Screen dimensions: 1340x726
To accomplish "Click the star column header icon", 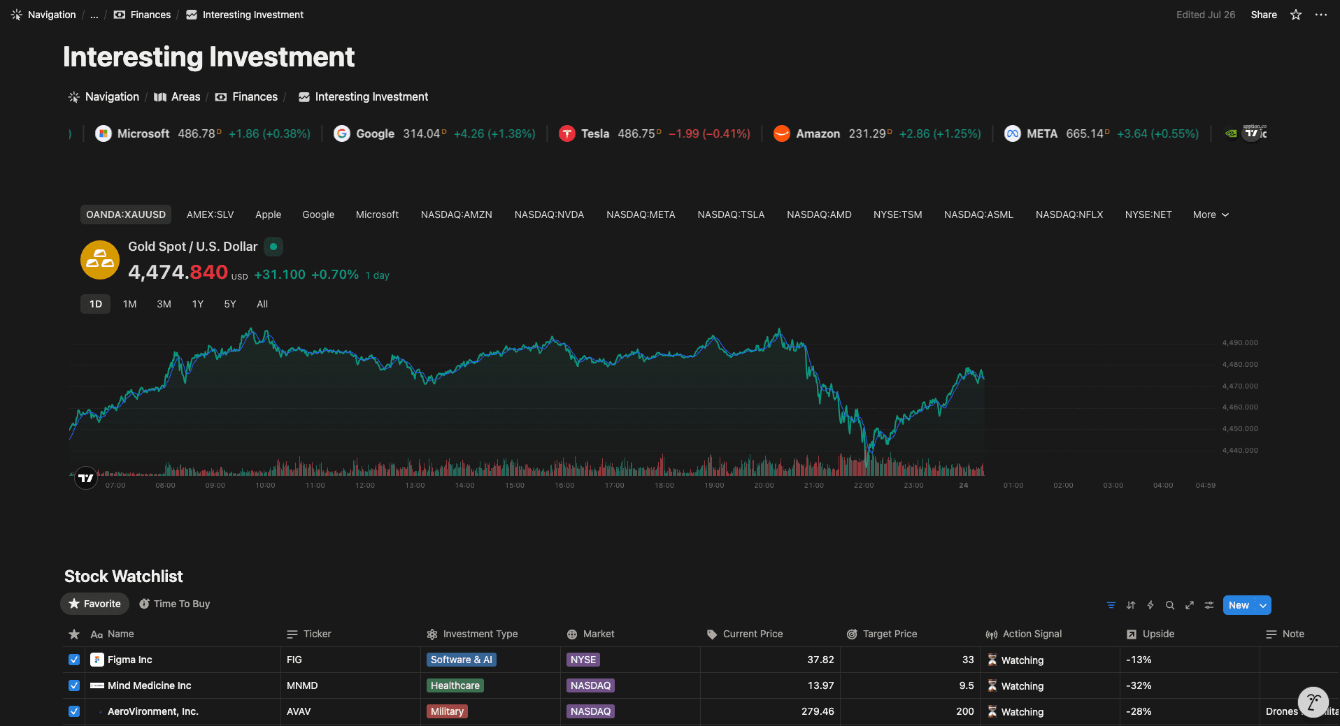I will tap(74, 634).
